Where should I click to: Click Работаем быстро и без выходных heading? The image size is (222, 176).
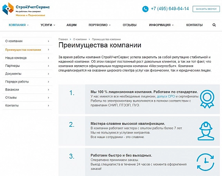121,155
